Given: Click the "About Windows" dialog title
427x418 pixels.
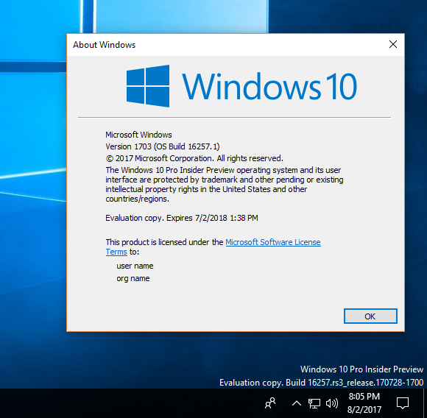Looking at the screenshot, I should pyautogui.click(x=104, y=45).
